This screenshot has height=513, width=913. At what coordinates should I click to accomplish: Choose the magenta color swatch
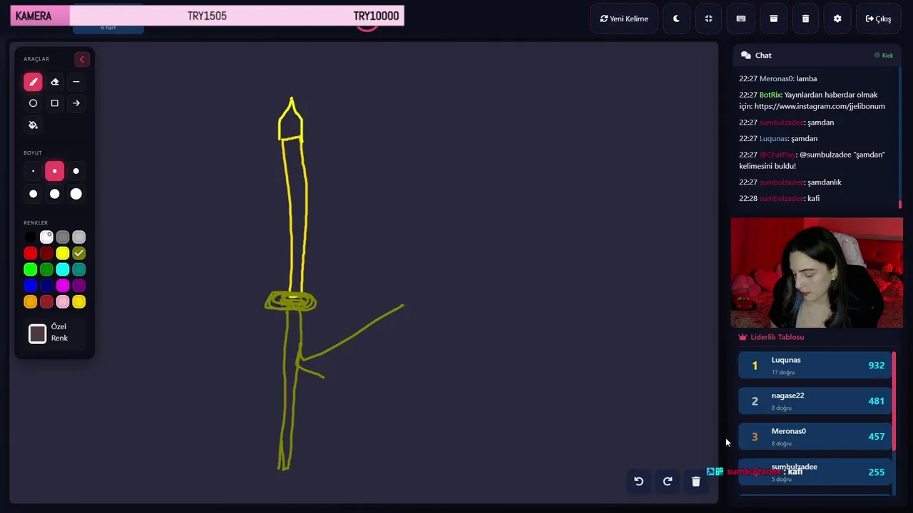coord(63,286)
